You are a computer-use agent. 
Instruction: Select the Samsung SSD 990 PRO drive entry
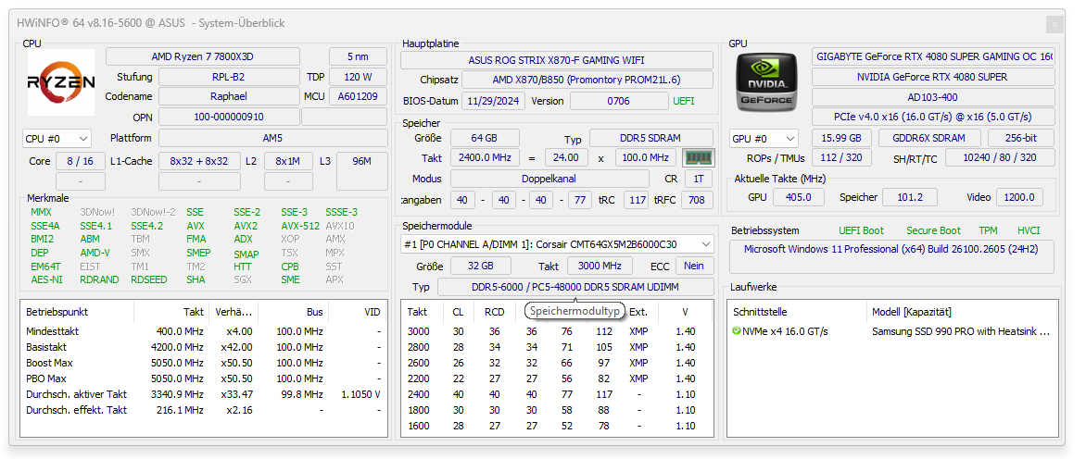892,331
